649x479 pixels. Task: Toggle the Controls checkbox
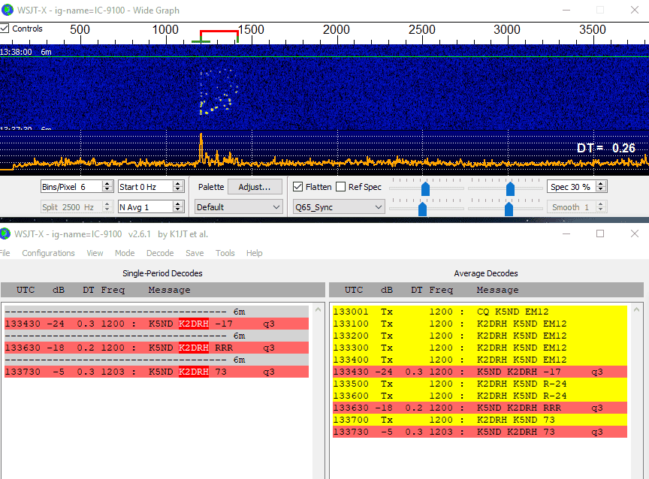(x=5, y=29)
